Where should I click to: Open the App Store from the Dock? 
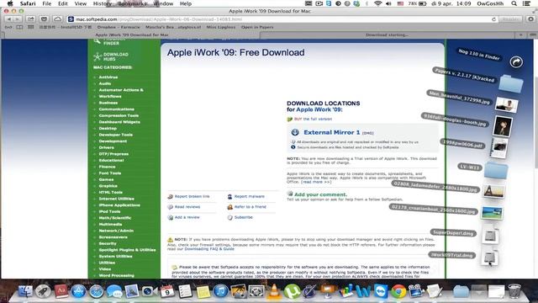tap(78, 291)
